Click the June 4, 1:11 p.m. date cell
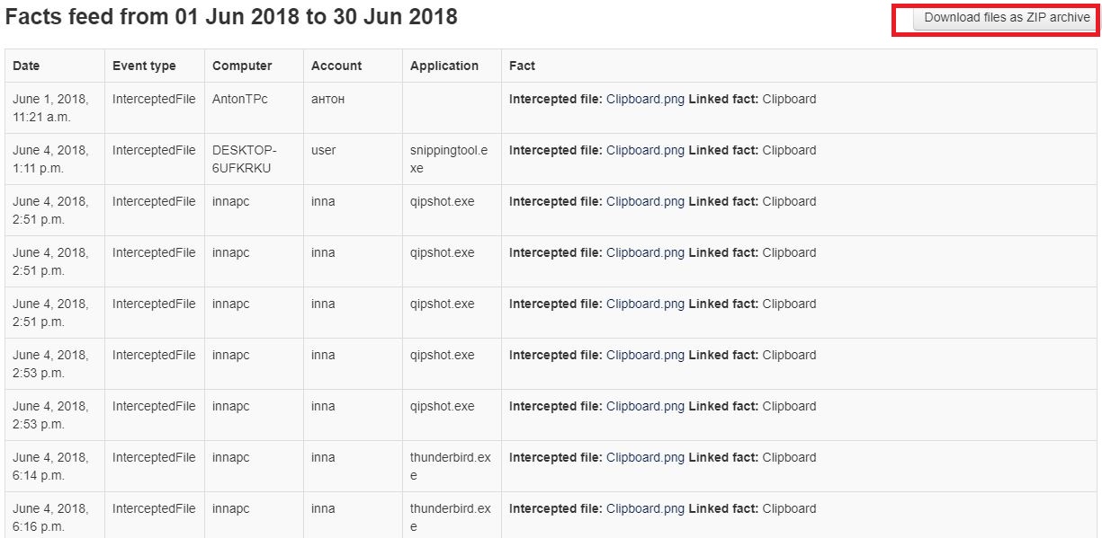Viewport: 1102px width, 538px height. [x=50, y=159]
